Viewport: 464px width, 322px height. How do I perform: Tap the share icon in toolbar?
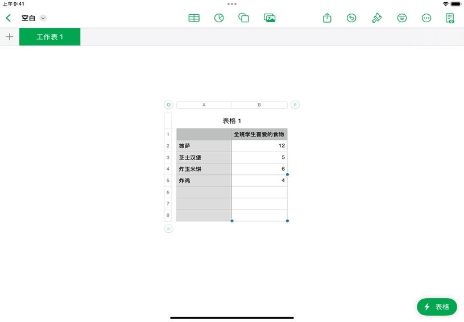(327, 18)
